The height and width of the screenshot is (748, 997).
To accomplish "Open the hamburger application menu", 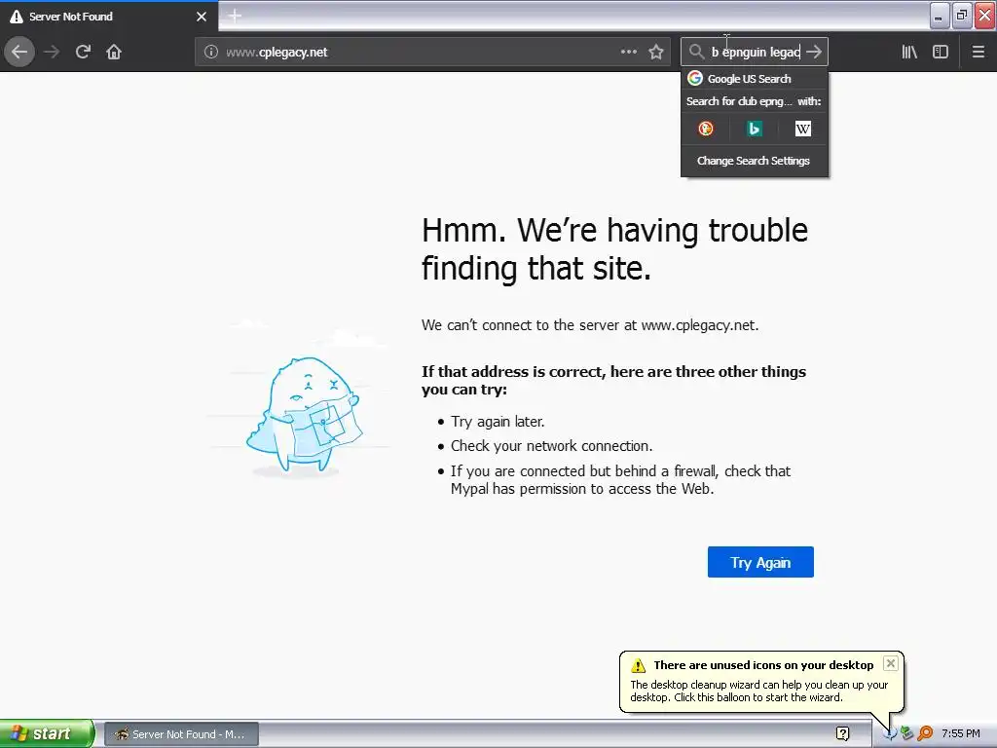I will (979, 52).
